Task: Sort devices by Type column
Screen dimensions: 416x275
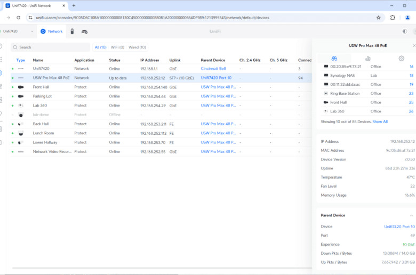Action: coord(20,60)
